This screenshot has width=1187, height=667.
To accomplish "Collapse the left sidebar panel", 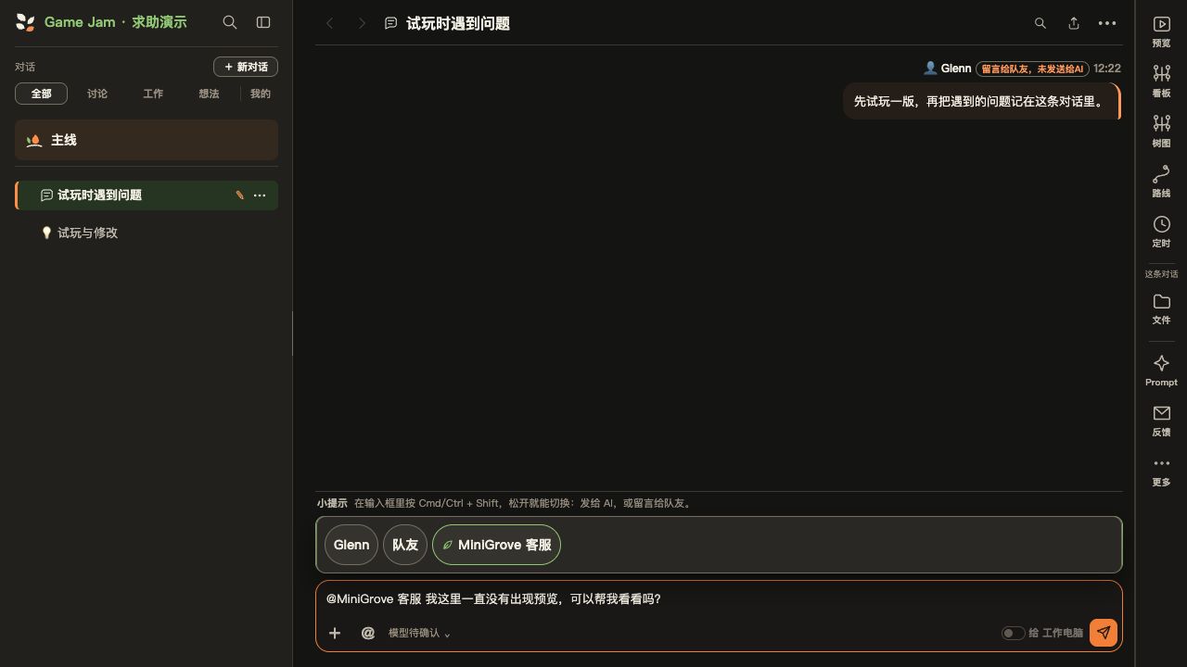I will 263,22.
